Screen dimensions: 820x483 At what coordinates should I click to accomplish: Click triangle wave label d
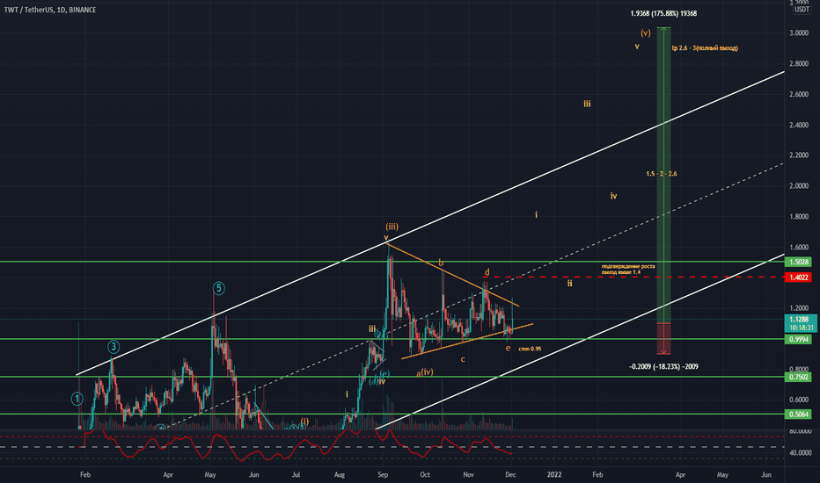pyautogui.click(x=487, y=272)
